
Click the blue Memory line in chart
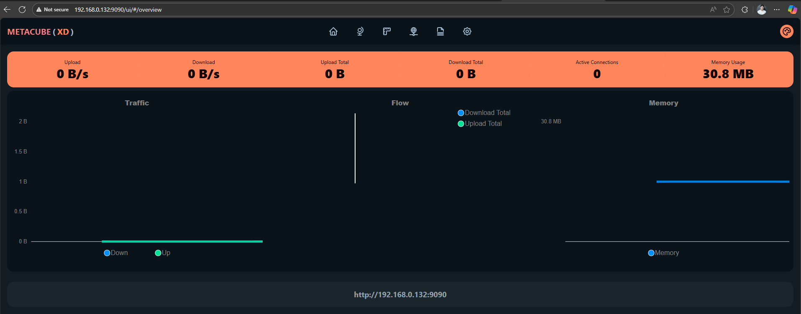[x=723, y=181]
